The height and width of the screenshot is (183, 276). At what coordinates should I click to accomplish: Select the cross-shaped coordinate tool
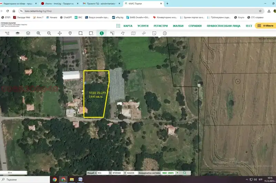click(144, 33)
